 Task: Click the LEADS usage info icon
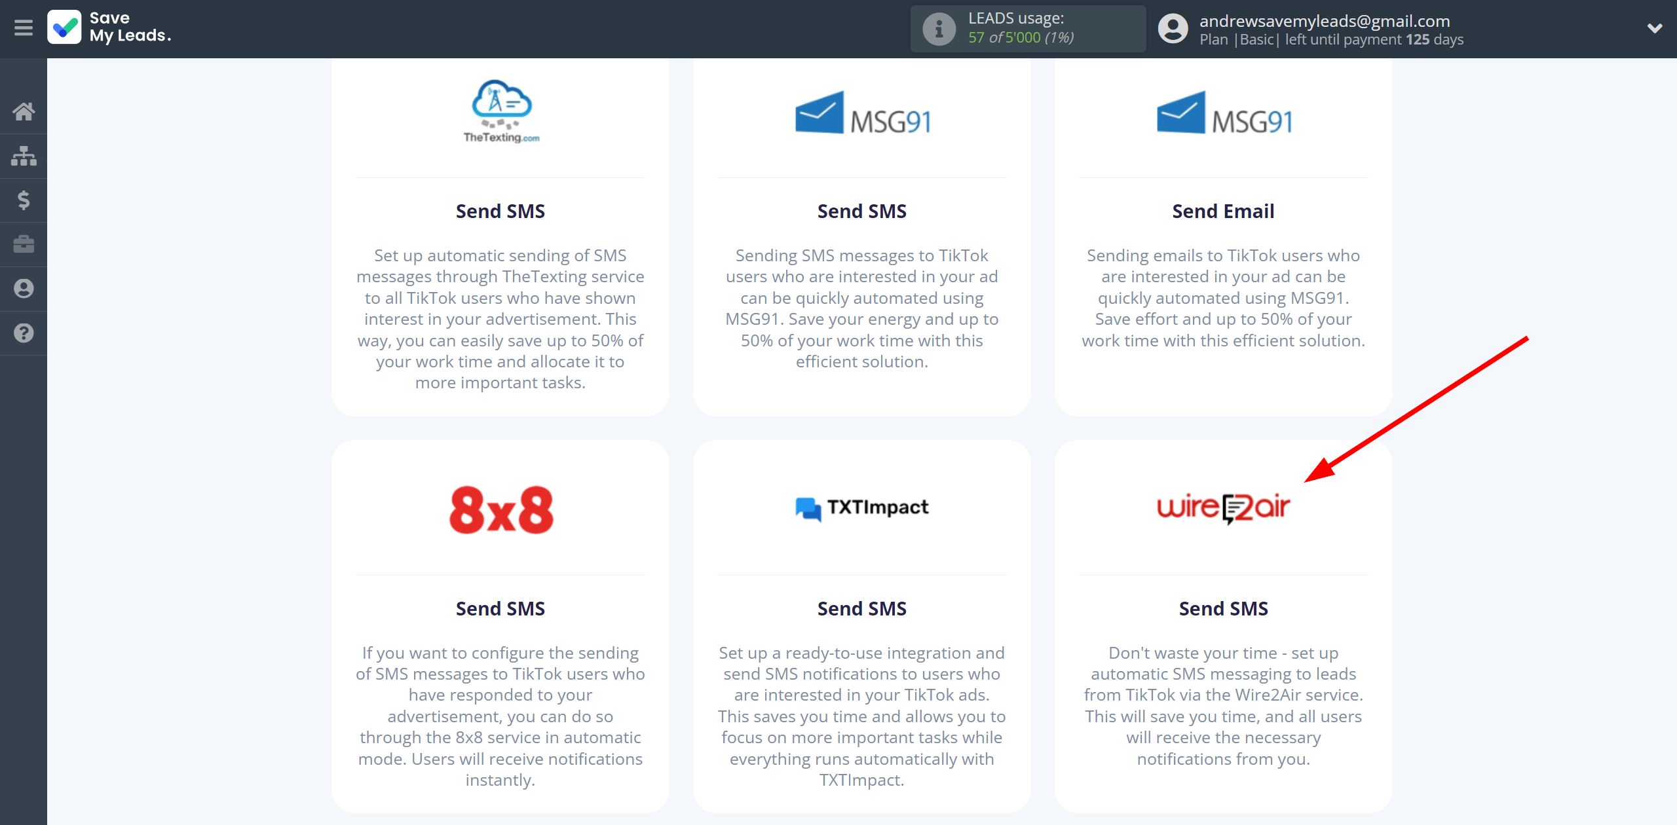(x=939, y=29)
